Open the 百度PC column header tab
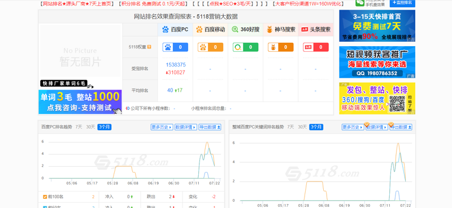452x208 pixels. [x=175, y=30]
